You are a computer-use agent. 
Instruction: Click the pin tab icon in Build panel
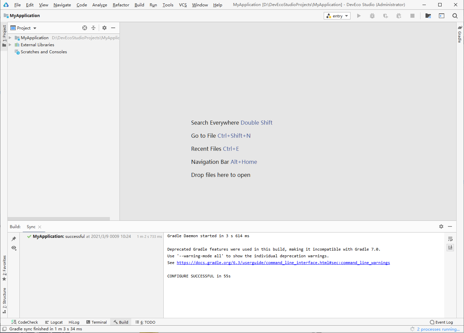click(x=14, y=239)
